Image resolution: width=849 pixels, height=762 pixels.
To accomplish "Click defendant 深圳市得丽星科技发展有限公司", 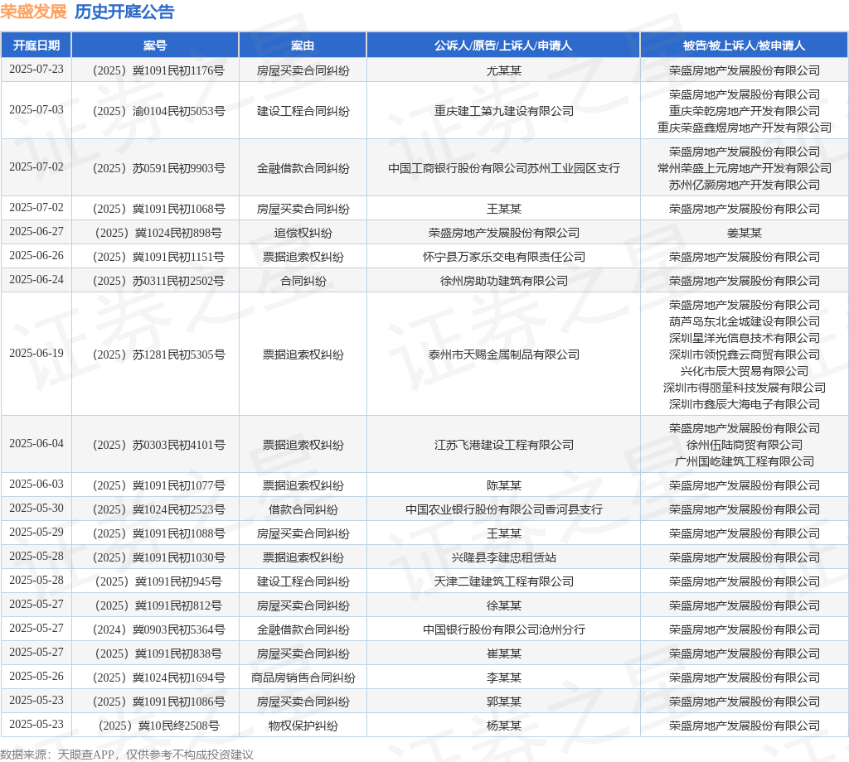I will (744, 388).
